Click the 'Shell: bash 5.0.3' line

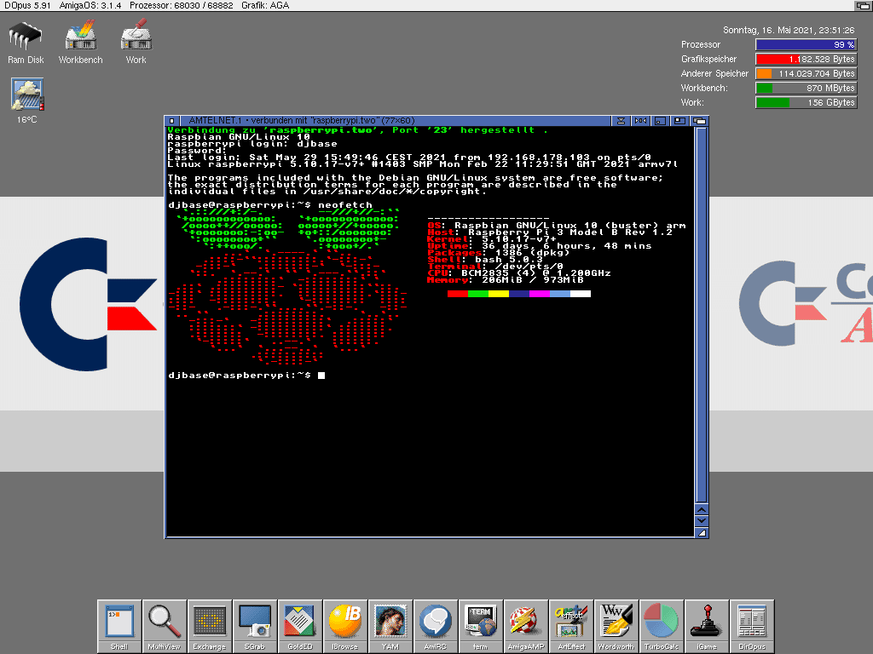(485, 260)
